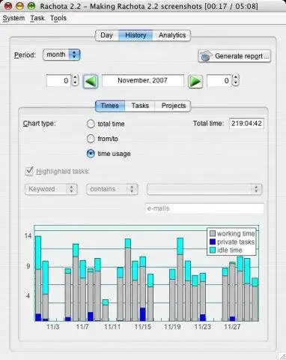Open the empty value dropdown beside contains
Screen dimensions: 286x360
(204, 189)
